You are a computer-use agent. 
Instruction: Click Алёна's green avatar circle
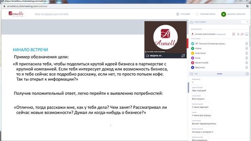[193, 48]
